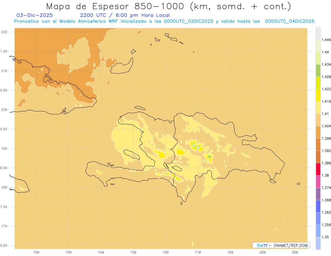
Task: Click the dark orange swatch between 1.386 and 1.392
Action: click(x=318, y=157)
